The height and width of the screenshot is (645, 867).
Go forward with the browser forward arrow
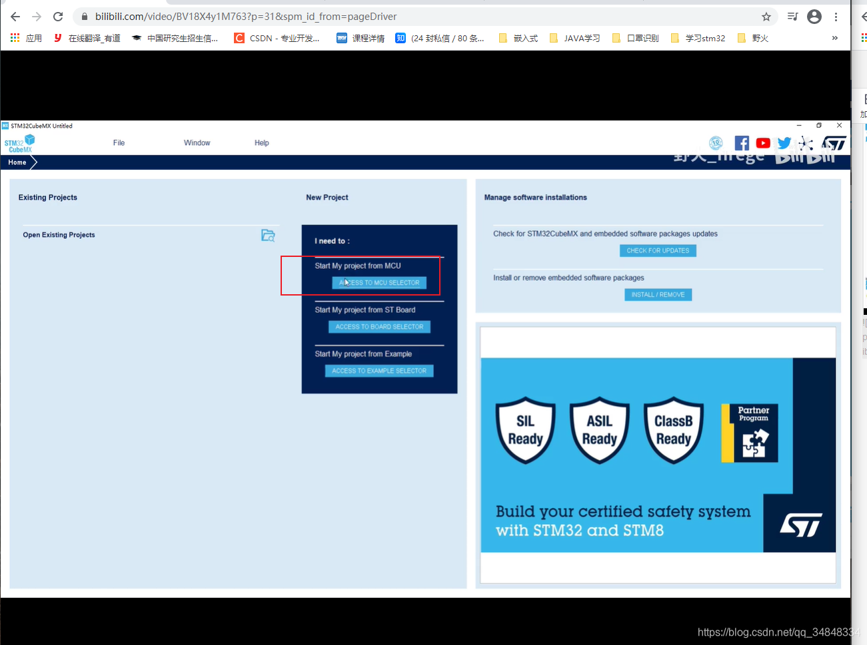click(37, 17)
